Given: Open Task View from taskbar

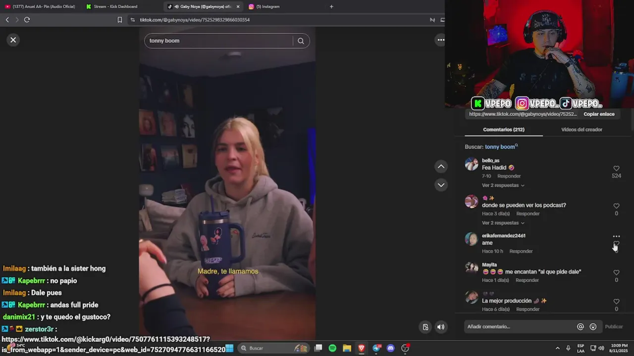Looking at the screenshot, I should point(318,348).
